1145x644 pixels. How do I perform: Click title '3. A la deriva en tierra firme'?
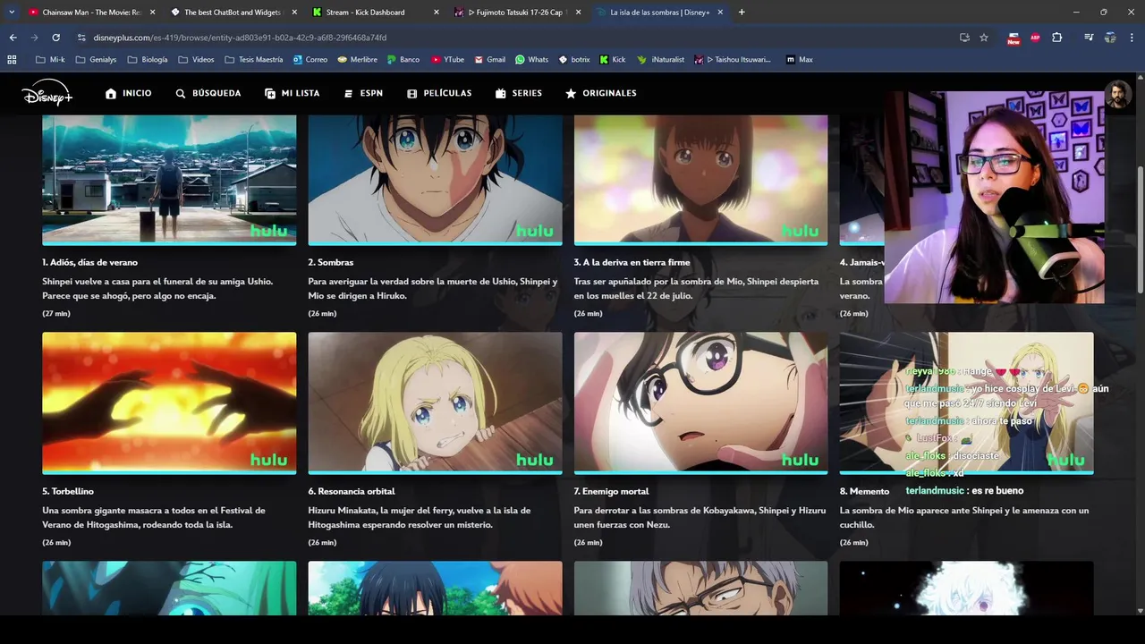[632, 262]
